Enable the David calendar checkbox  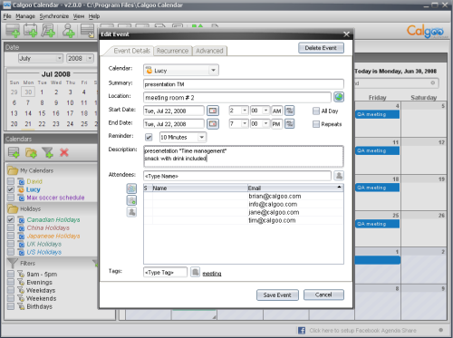[x=11, y=181]
